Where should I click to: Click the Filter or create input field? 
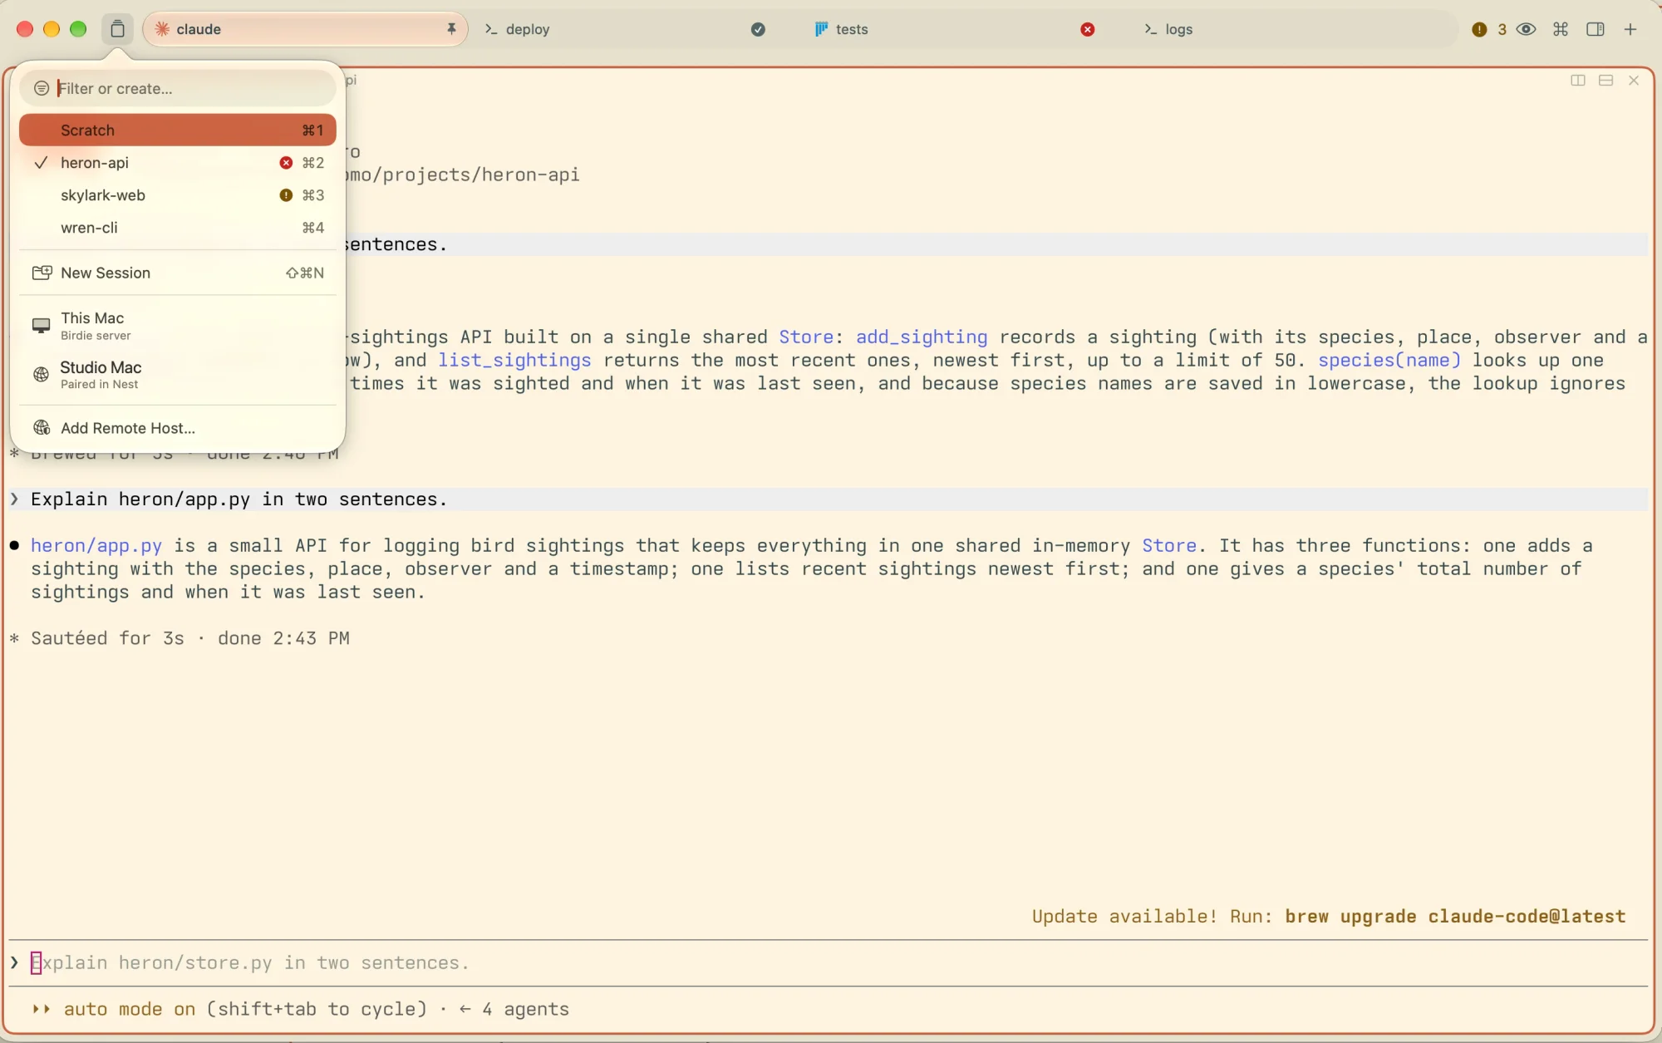pyautogui.click(x=178, y=88)
